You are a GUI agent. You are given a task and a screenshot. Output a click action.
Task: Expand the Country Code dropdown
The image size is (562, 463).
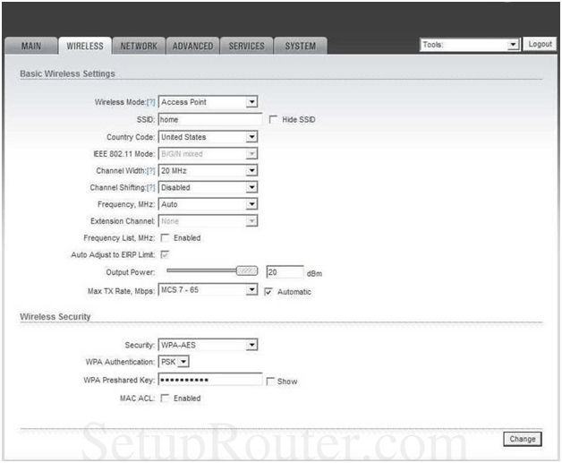[208, 137]
